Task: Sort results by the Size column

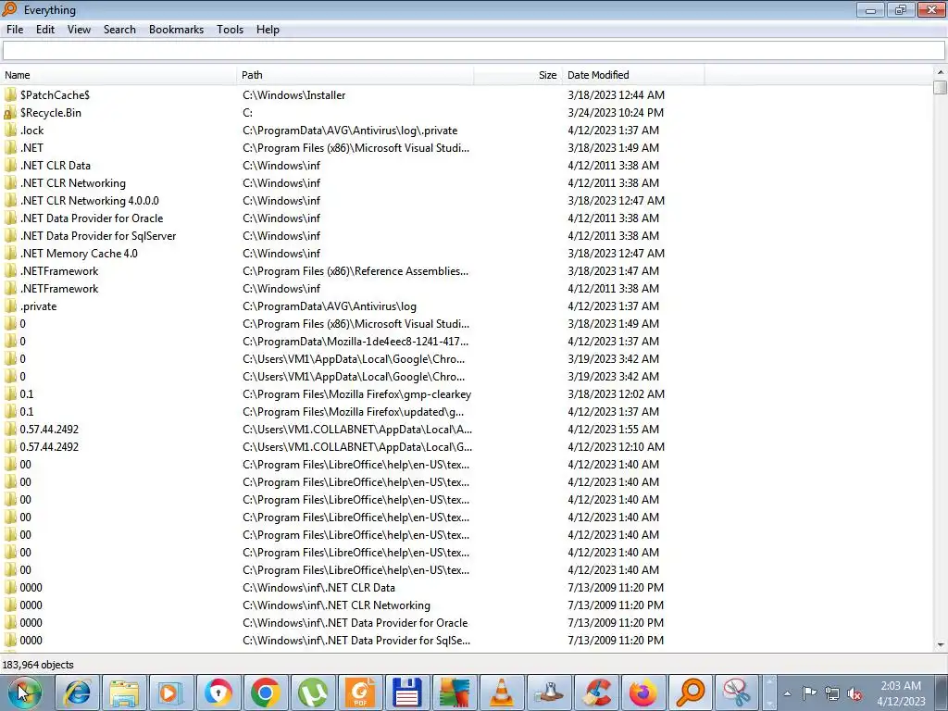Action: pyautogui.click(x=518, y=75)
